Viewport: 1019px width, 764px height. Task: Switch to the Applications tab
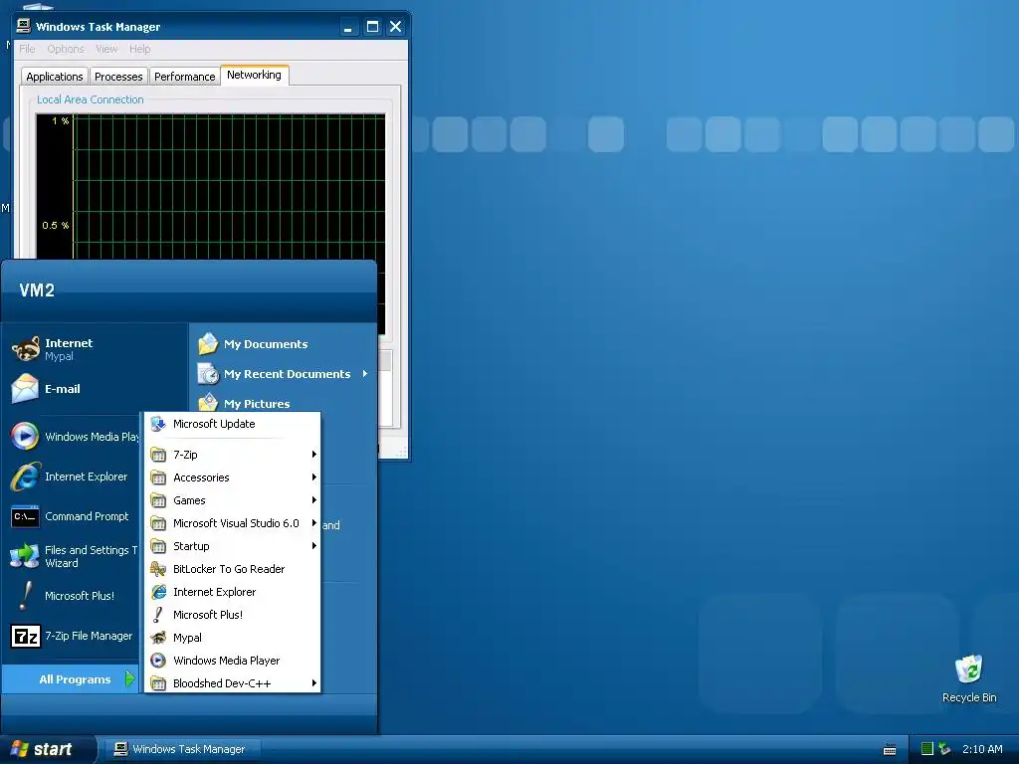pyautogui.click(x=55, y=77)
